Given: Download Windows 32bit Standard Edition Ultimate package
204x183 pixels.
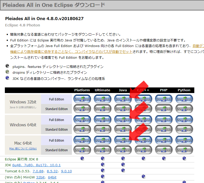Looking at the screenshot, I should pyautogui.click(x=103, y=109).
